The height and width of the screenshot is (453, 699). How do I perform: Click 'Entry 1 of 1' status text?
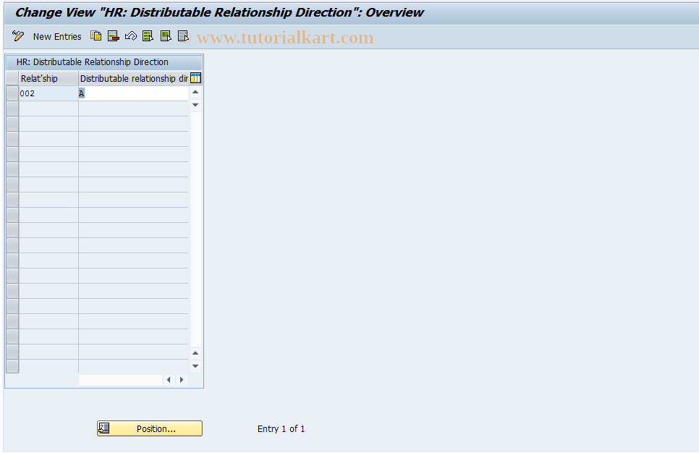pyautogui.click(x=281, y=429)
